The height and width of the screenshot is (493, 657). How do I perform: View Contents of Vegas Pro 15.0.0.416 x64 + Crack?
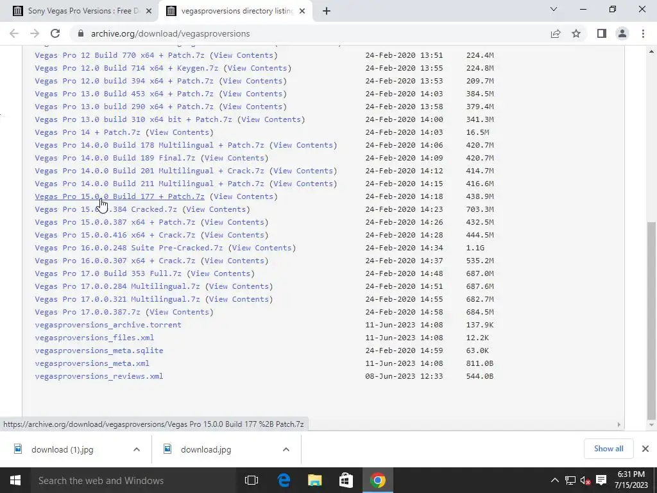pyautogui.click(x=234, y=235)
